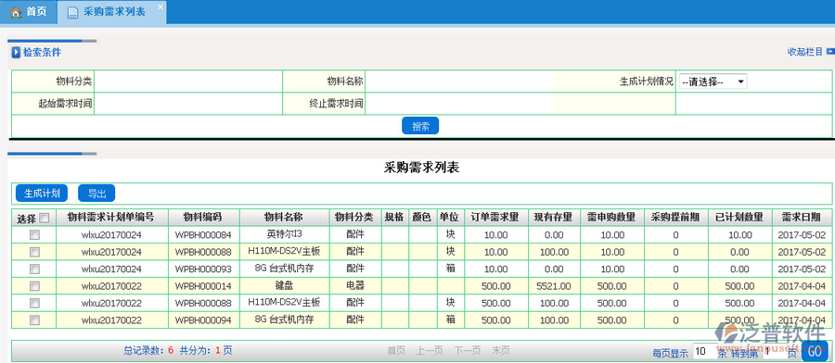This screenshot has height=363, width=835.
Task: Check the row for 键盘
Action: coord(34,286)
